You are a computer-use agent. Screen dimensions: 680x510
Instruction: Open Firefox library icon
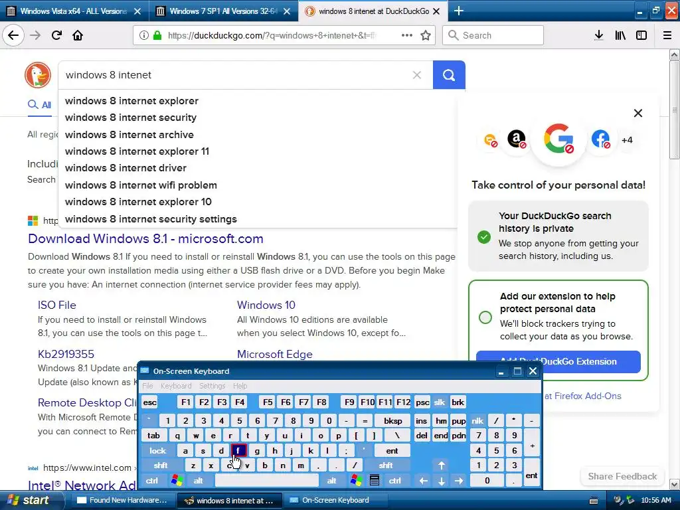620,35
